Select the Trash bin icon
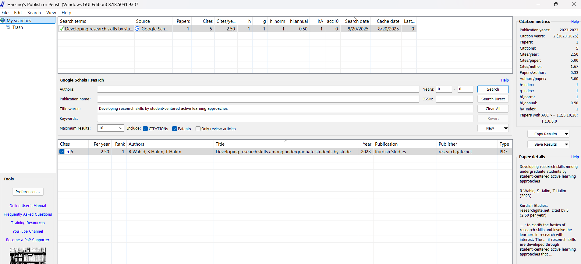Viewport: 581px width, 264px height. 9,27
